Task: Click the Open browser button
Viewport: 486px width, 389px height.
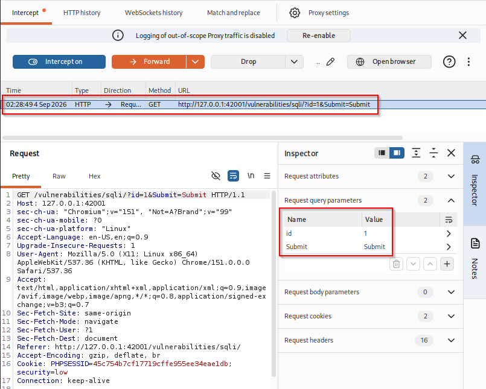Action: 389,62
